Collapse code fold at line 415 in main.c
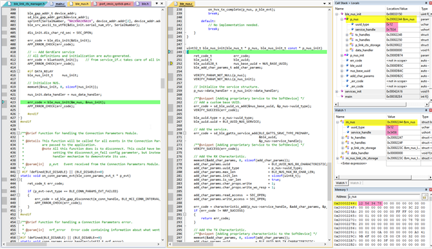The image size is (432, 249). pyautogui.click(x=18, y=71)
